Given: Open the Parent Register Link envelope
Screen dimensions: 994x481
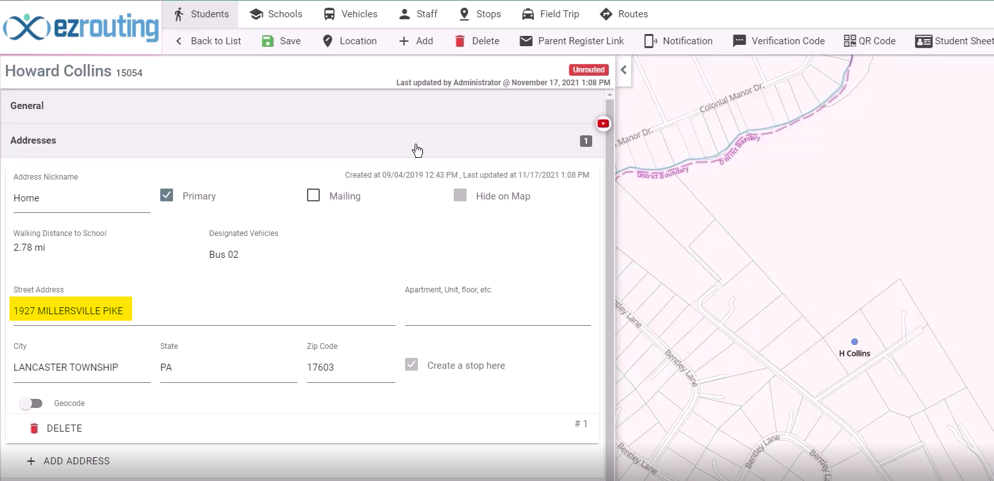Looking at the screenshot, I should click(x=526, y=41).
